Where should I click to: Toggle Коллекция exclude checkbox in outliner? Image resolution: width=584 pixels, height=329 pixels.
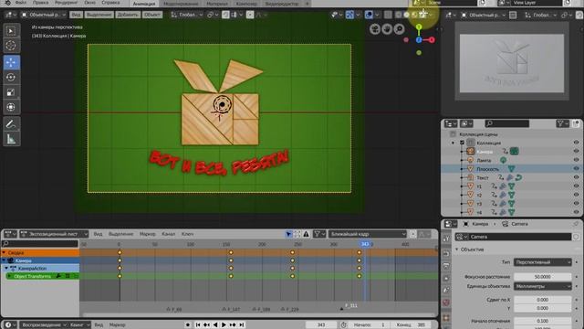[x=463, y=143]
